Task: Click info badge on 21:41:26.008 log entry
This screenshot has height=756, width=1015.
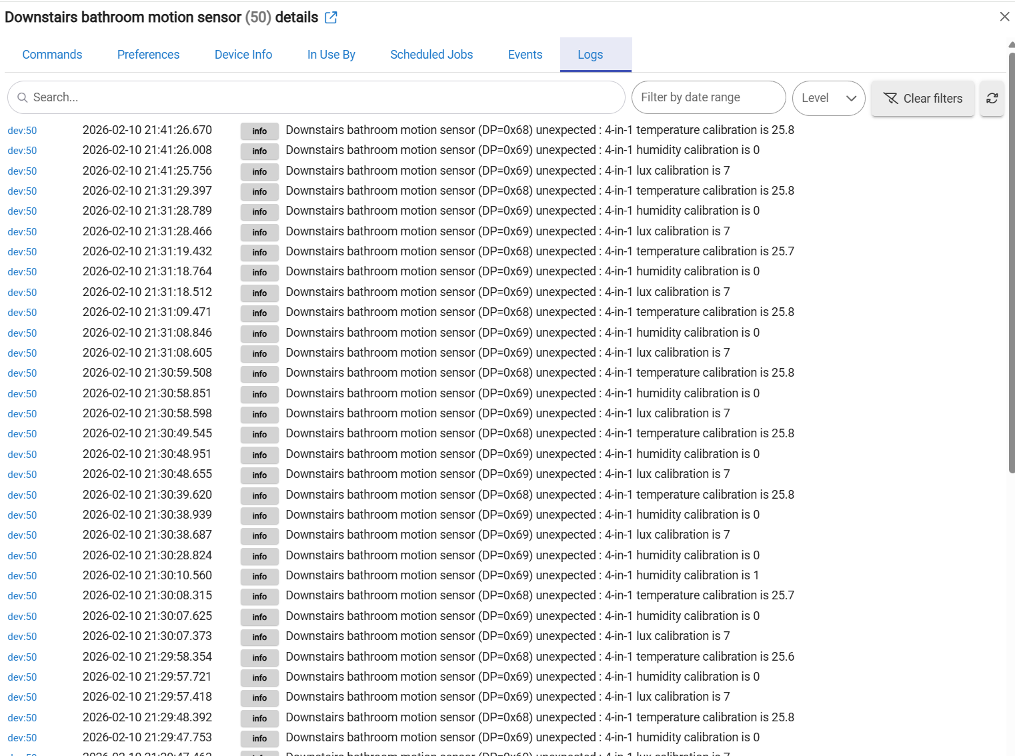Action: [x=259, y=151]
